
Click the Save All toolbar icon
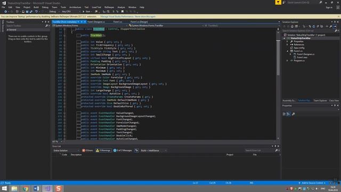click(31, 12)
